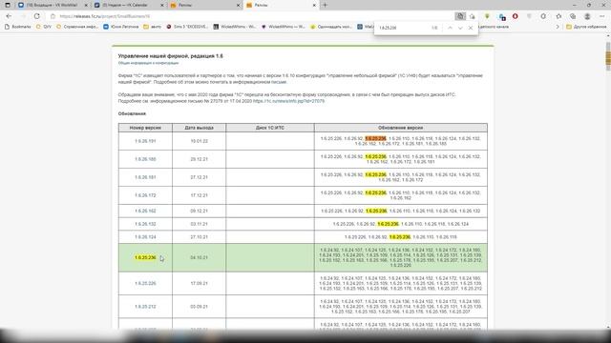Open Collections toolbar icon

pyautogui.click(x=573, y=16)
